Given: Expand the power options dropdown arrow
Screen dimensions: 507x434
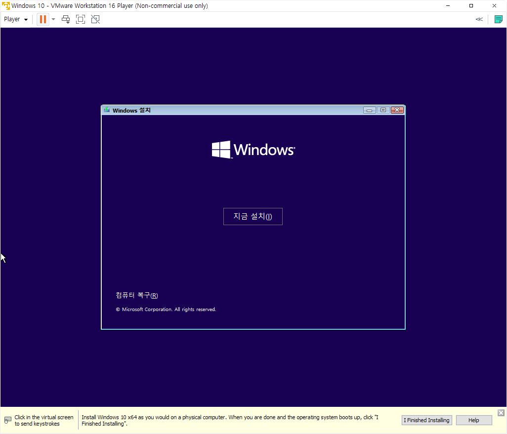Looking at the screenshot, I should coord(53,19).
